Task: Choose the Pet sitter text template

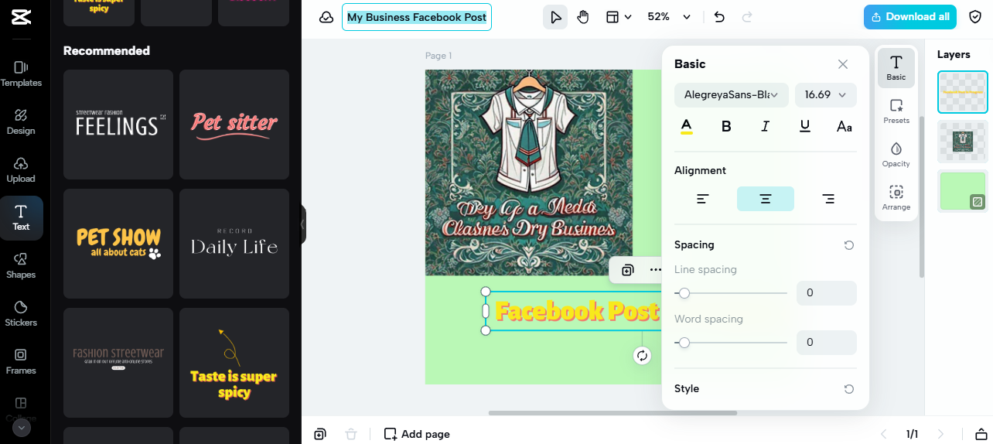Action: (x=234, y=125)
